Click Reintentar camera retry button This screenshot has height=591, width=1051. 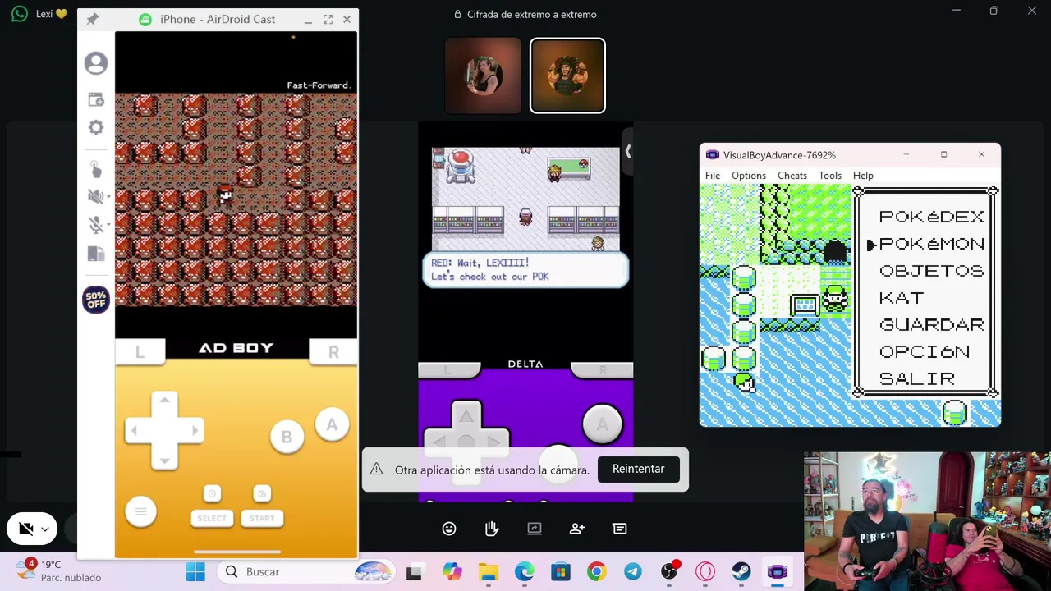638,469
